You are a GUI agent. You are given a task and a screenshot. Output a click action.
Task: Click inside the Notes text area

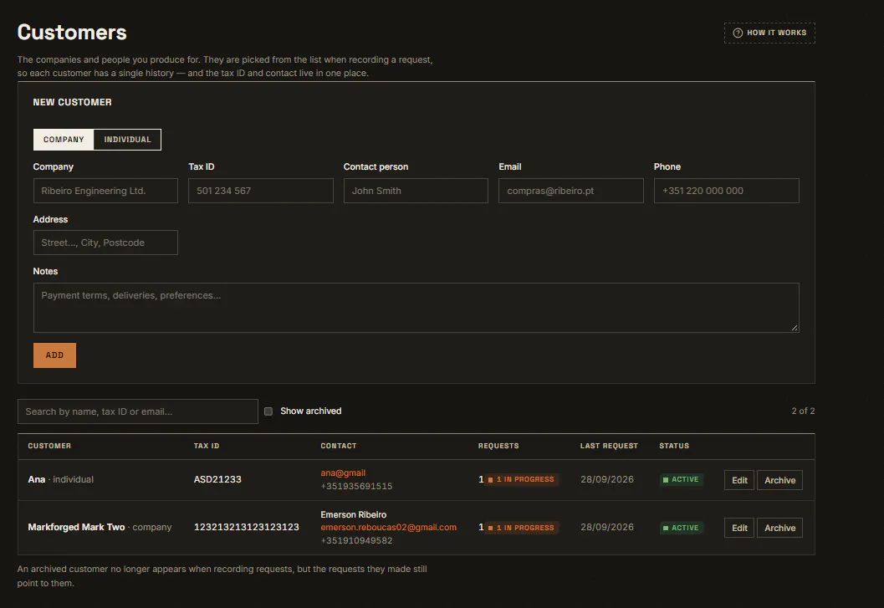click(x=416, y=308)
